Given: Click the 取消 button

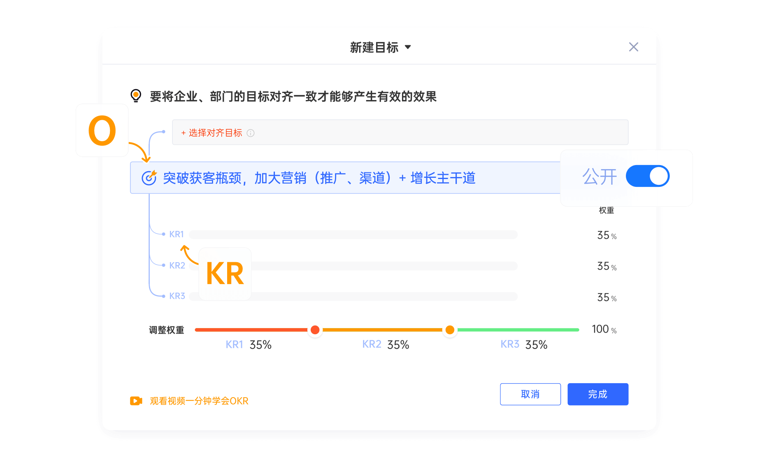Looking at the screenshot, I should pos(530,394).
